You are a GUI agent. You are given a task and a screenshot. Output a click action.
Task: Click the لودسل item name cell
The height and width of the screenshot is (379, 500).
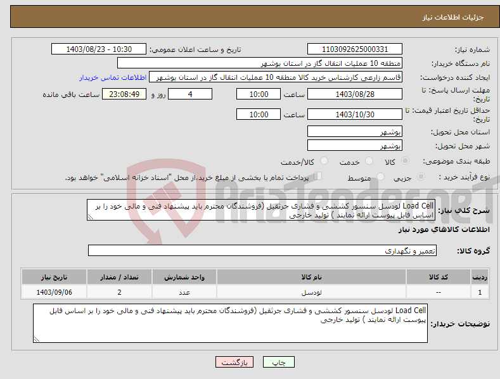[311, 292]
